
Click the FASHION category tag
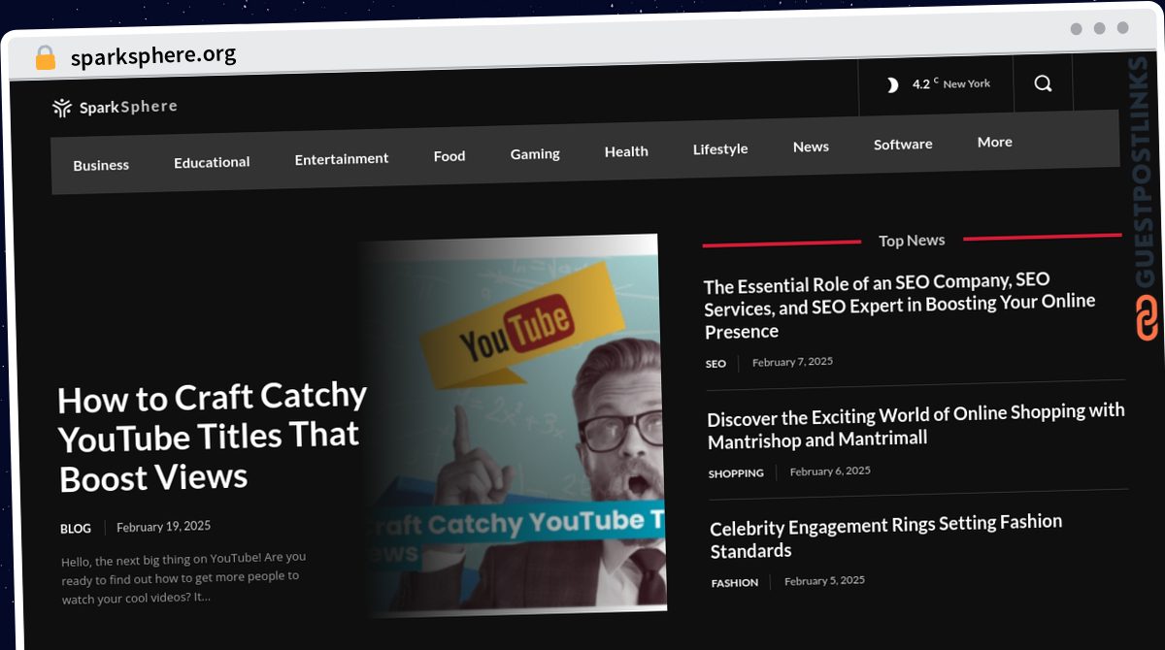(x=735, y=583)
